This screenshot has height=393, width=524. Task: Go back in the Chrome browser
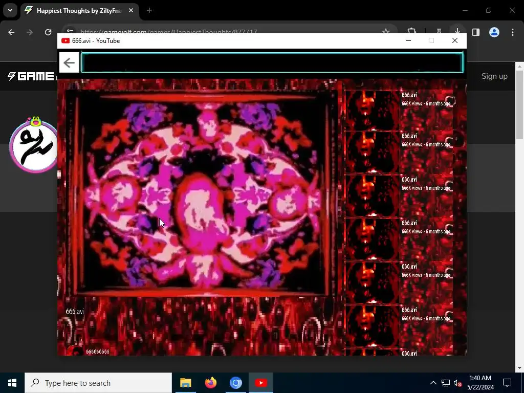[x=11, y=32]
